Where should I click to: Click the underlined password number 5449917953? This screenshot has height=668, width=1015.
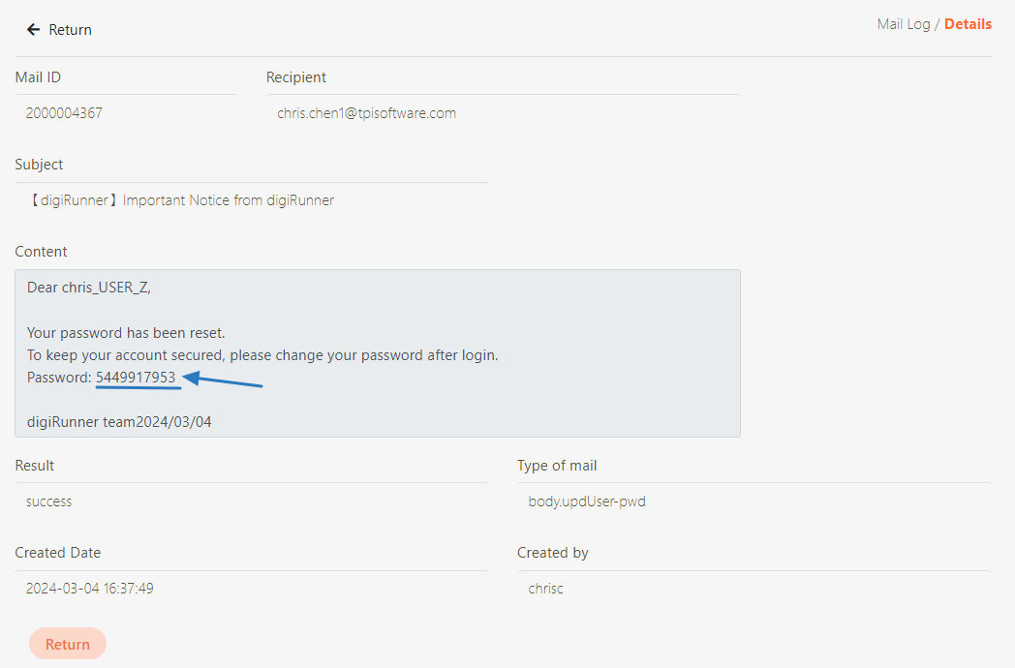click(x=136, y=378)
